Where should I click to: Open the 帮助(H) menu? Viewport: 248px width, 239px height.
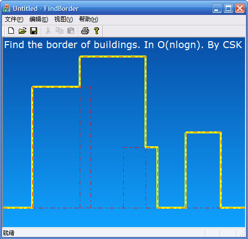point(89,19)
